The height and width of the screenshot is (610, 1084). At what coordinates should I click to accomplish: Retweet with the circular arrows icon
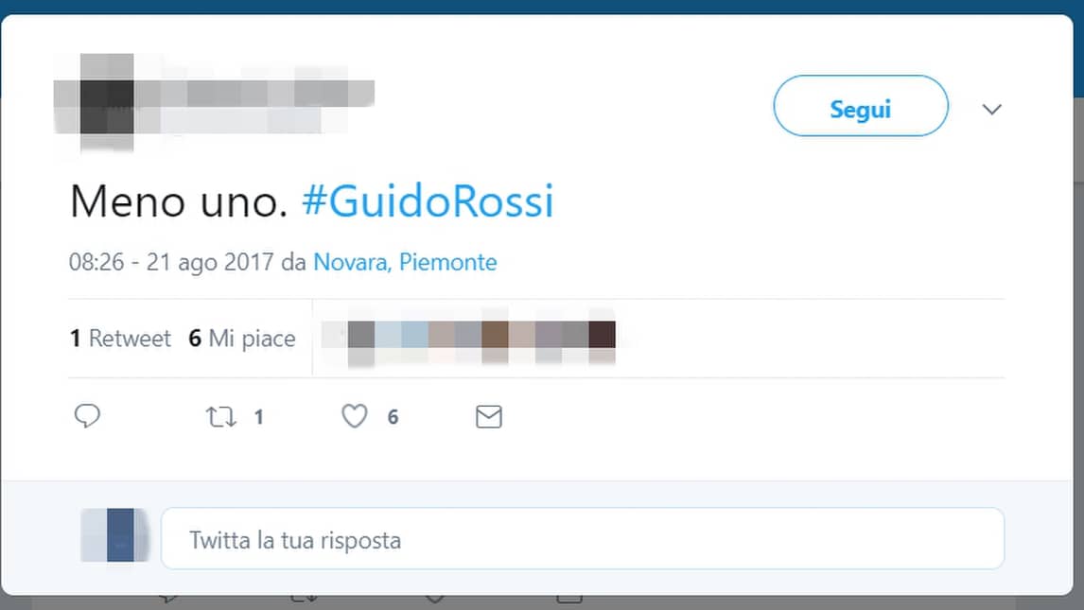pos(221,416)
